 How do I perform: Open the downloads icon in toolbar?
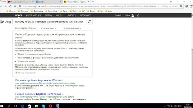click(186, 6)
